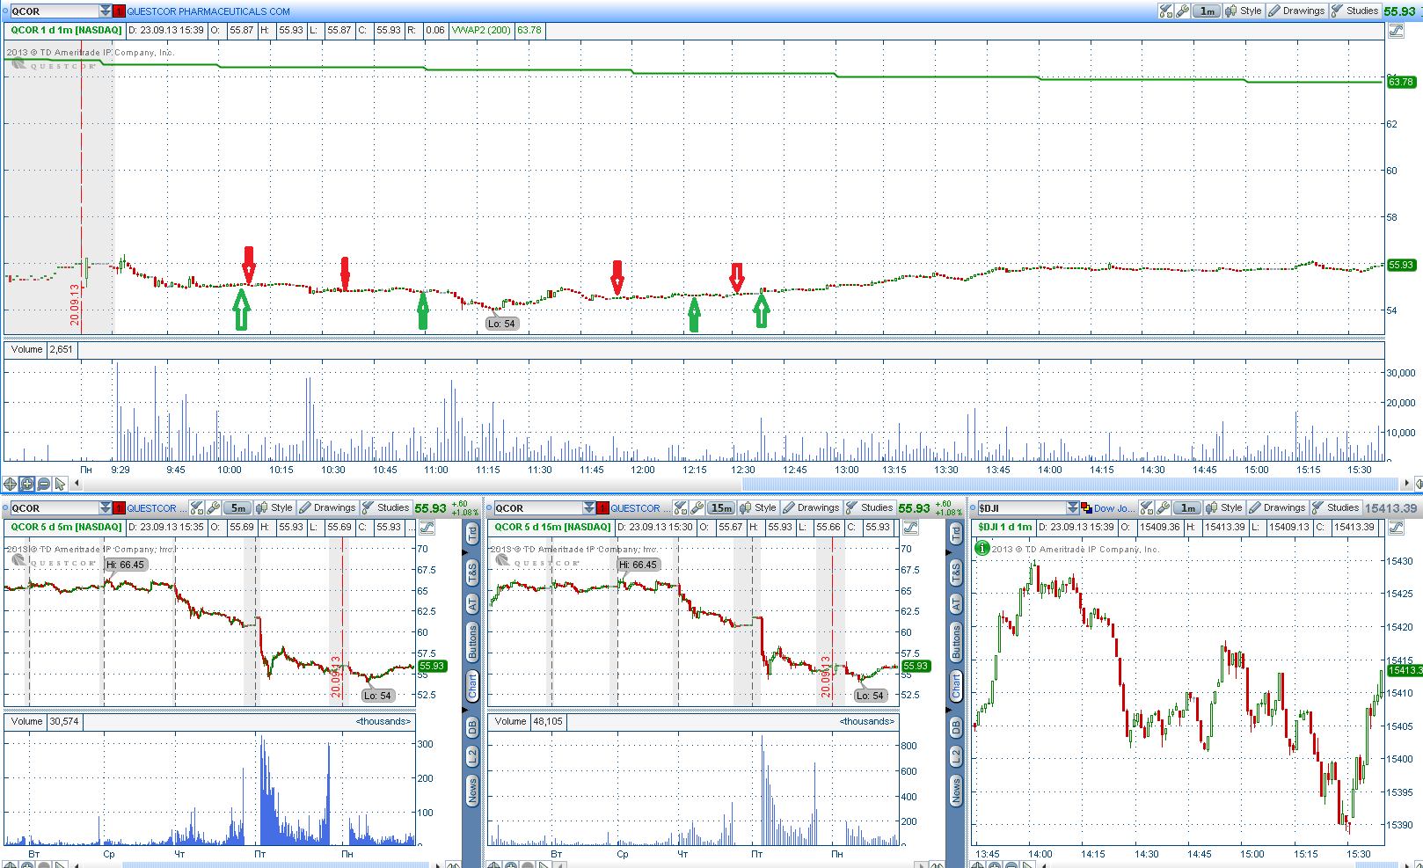Open quick study flask in $DJI chart
Screen dimensions: 1423x868
pos(1147,508)
